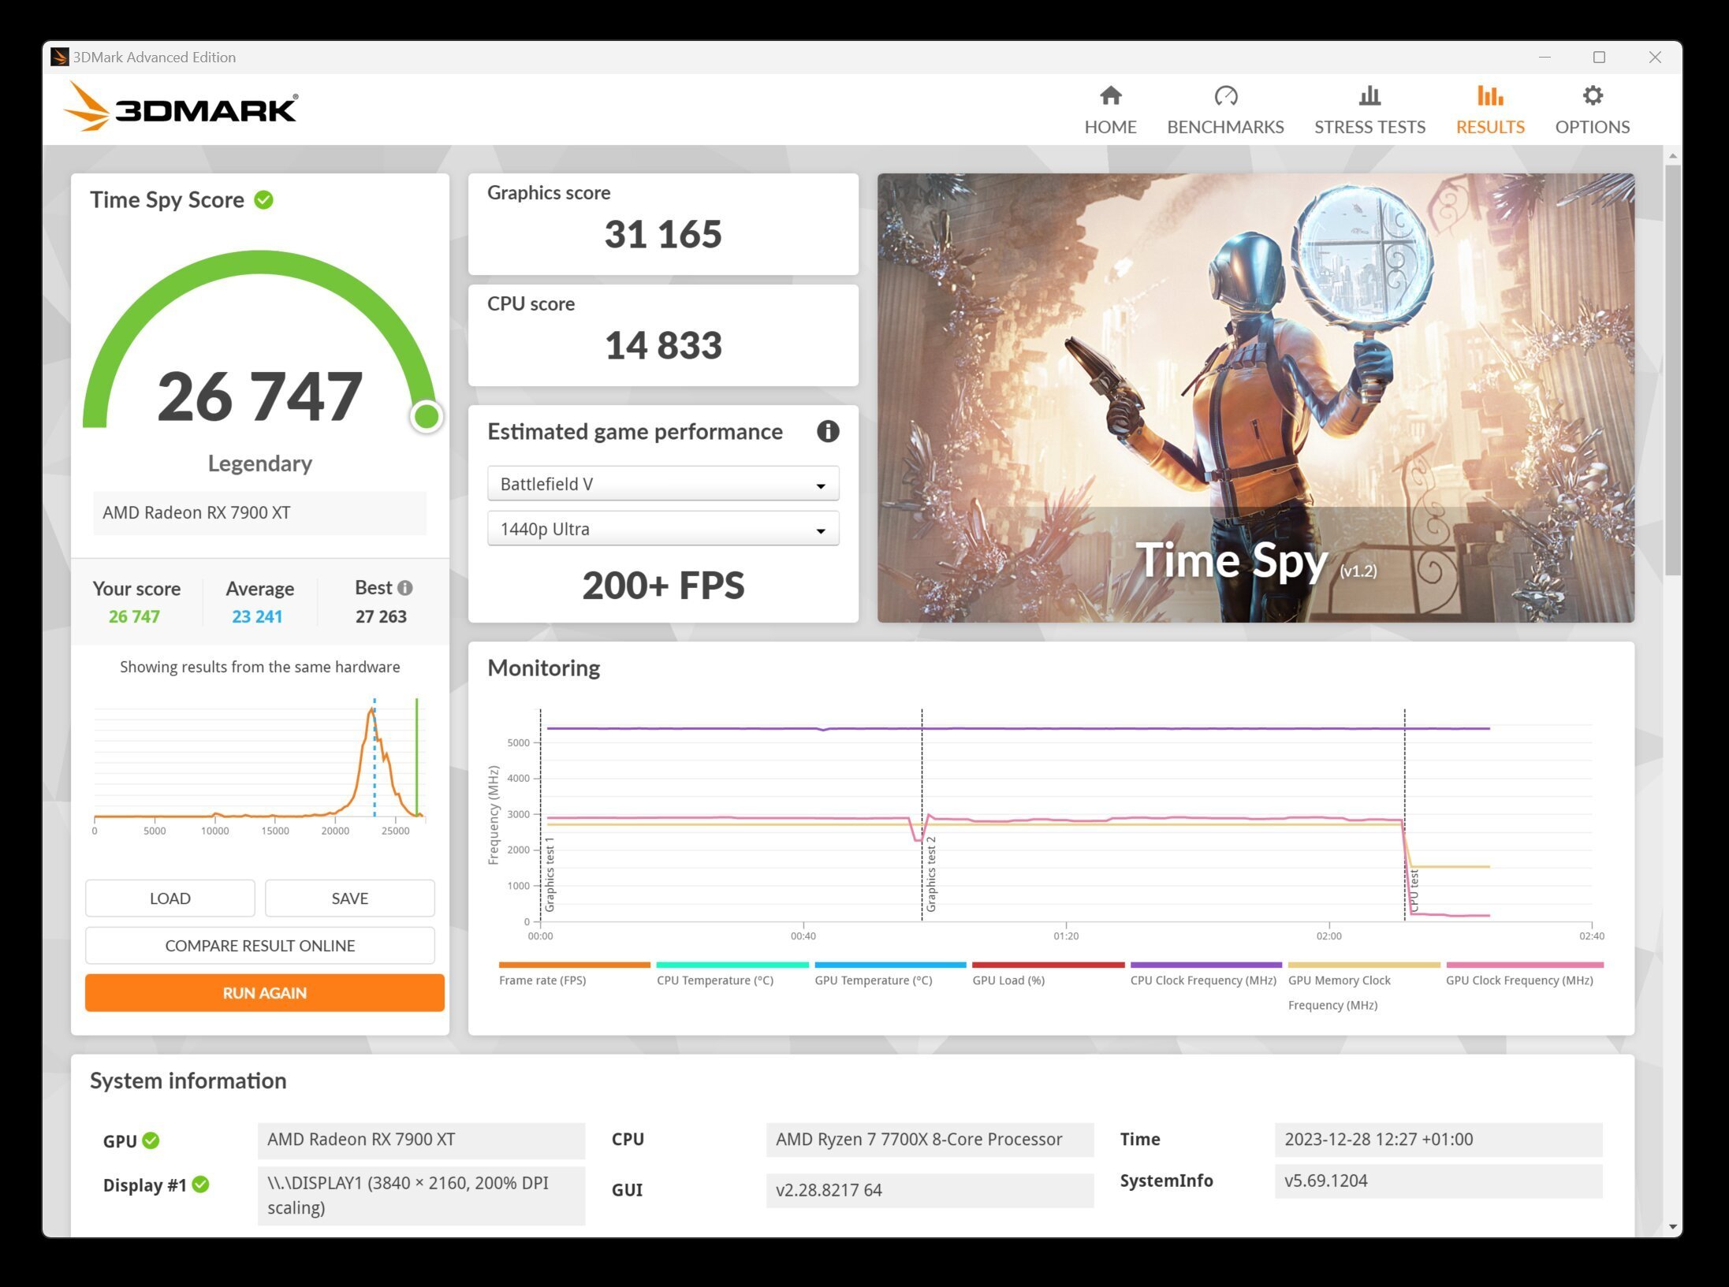This screenshot has height=1287, width=1729.
Task: Click the Legendary rating label
Action: (259, 463)
